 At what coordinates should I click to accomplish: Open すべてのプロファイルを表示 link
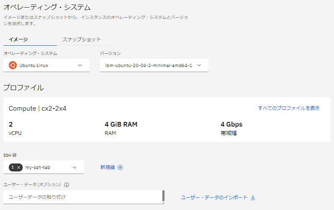(x=289, y=108)
